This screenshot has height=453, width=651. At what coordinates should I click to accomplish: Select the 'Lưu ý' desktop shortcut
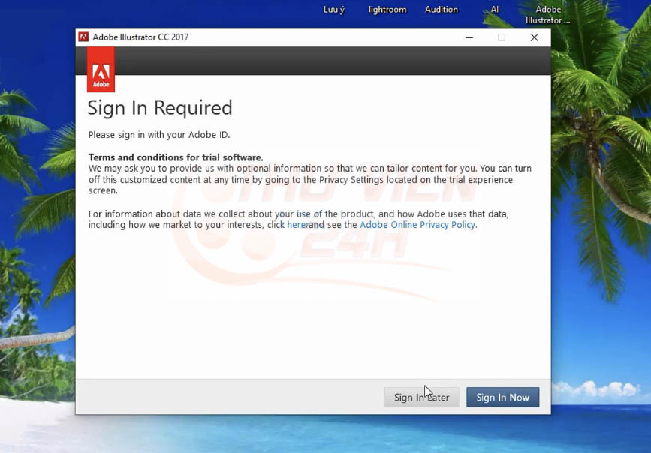pos(334,10)
